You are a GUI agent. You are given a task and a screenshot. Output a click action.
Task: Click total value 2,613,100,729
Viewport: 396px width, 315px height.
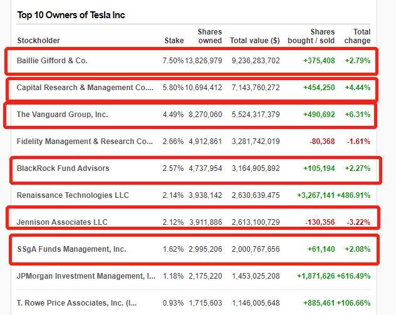click(x=256, y=222)
